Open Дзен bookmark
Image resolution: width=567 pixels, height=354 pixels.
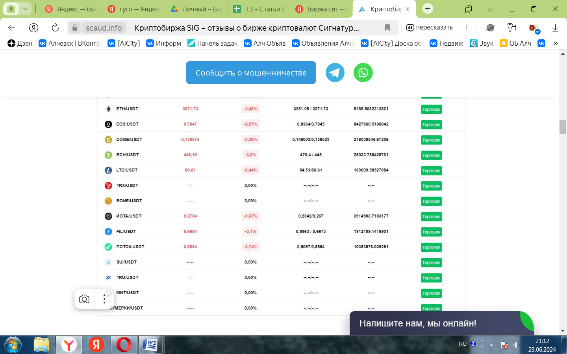pyautogui.click(x=20, y=43)
